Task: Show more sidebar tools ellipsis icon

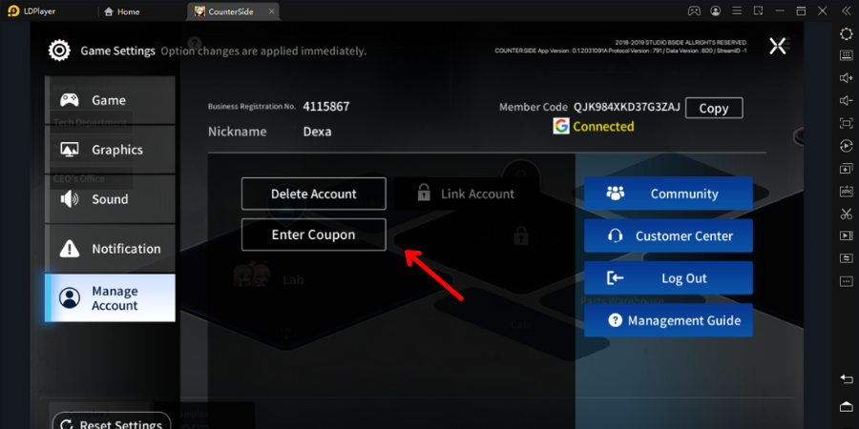Action: (x=846, y=281)
